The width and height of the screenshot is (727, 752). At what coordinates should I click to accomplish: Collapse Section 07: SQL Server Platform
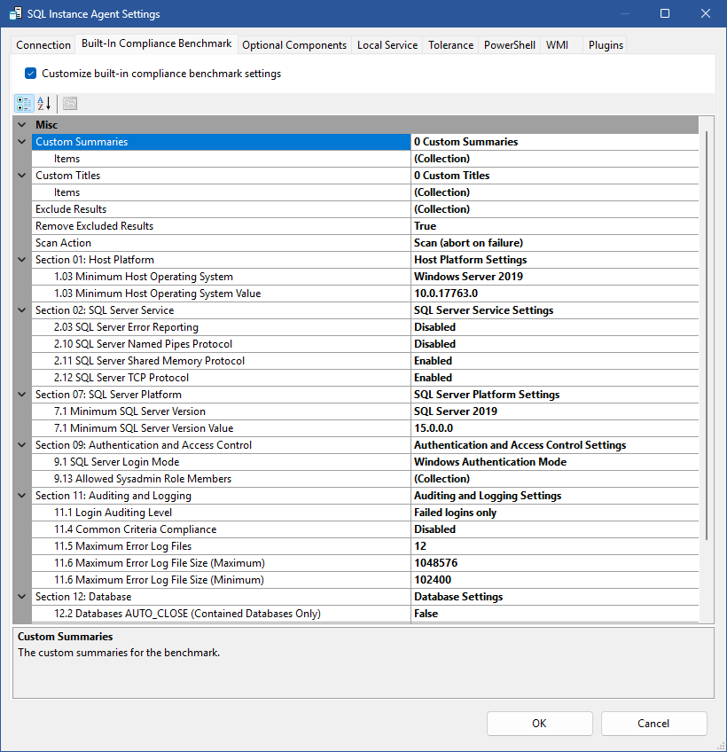[22, 395]
